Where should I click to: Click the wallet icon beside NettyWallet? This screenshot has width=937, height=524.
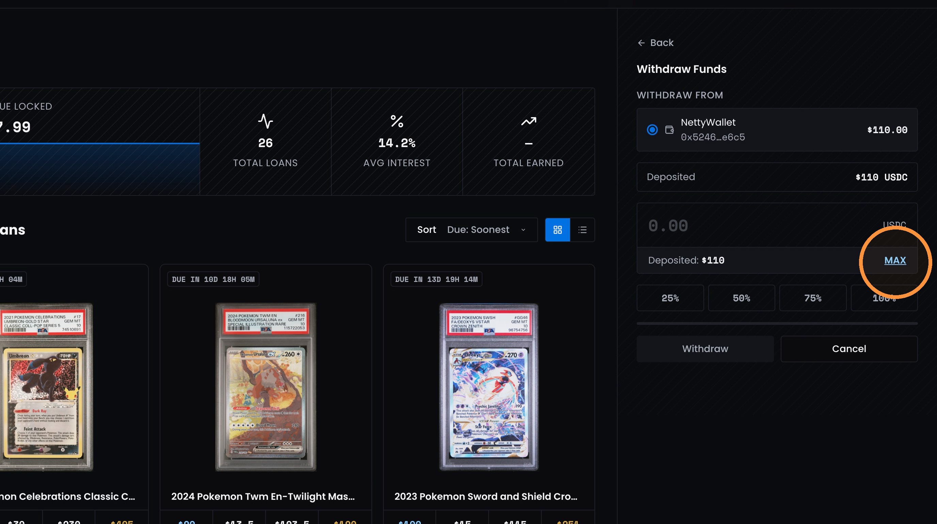click(669, 130)
